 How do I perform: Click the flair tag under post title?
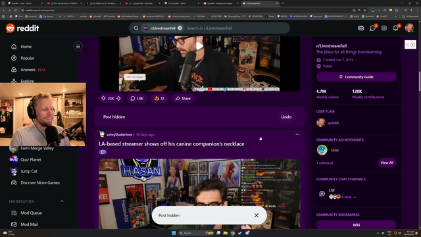point(103,152)
